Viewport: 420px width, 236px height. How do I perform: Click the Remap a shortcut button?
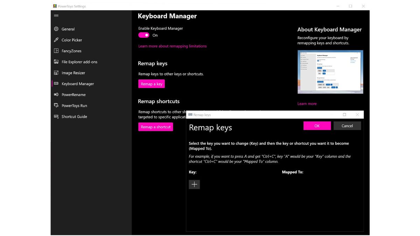click(x=155, y=127)
